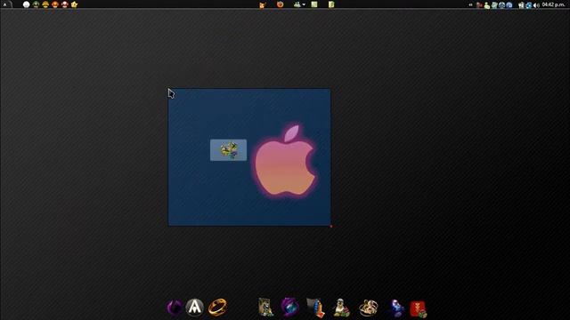Image resolution: width=570 pixels, height=320 pixels.
Task: Open the golden tangled rings dock icon
Action: coord(368,308)
